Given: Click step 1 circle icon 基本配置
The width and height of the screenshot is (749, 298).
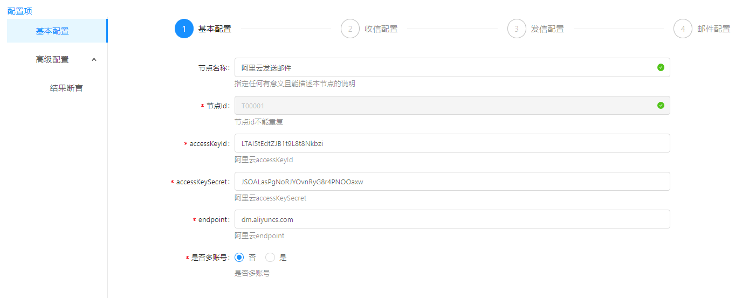Looking at the screenshot, I should coord(184,29).
